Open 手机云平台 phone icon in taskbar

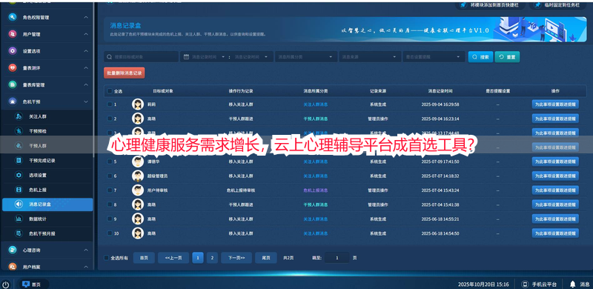[x=525, y=284]
